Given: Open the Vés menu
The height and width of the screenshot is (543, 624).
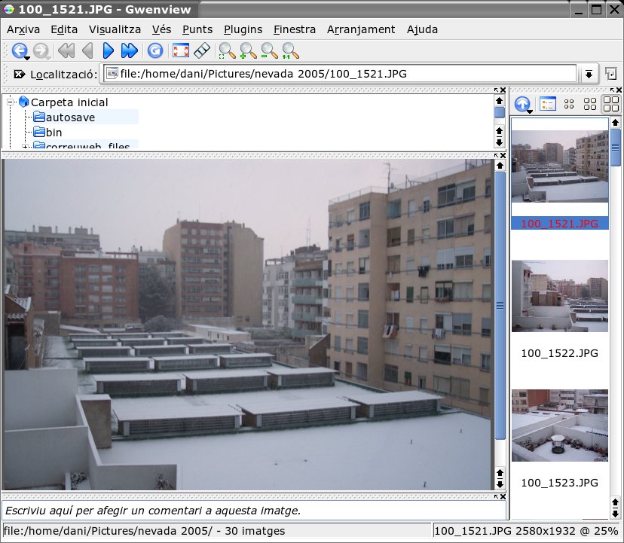Looking at the screenshot, I should click(x=161, y=29).
